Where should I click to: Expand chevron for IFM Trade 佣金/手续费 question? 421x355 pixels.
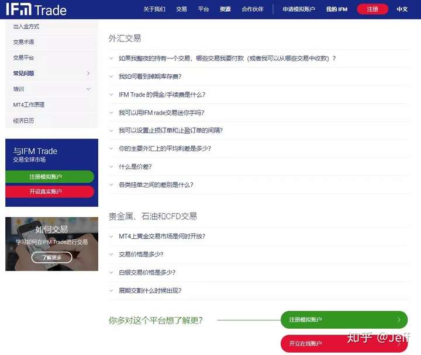[111, 95]
